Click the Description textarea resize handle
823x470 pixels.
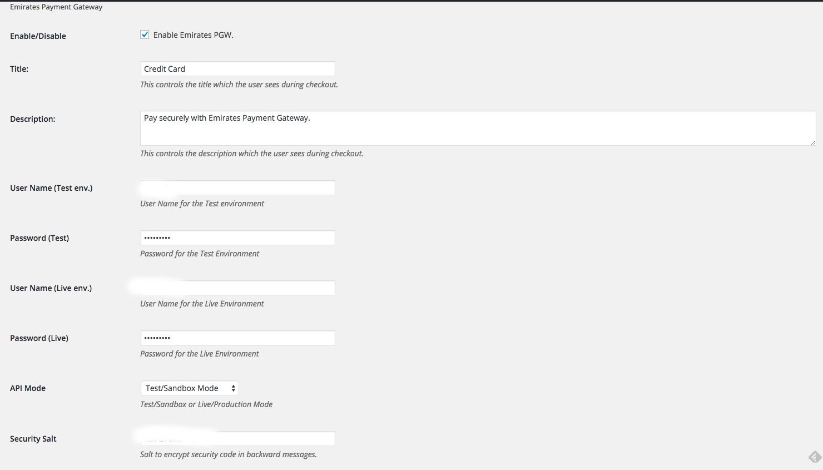pos(812,142)
